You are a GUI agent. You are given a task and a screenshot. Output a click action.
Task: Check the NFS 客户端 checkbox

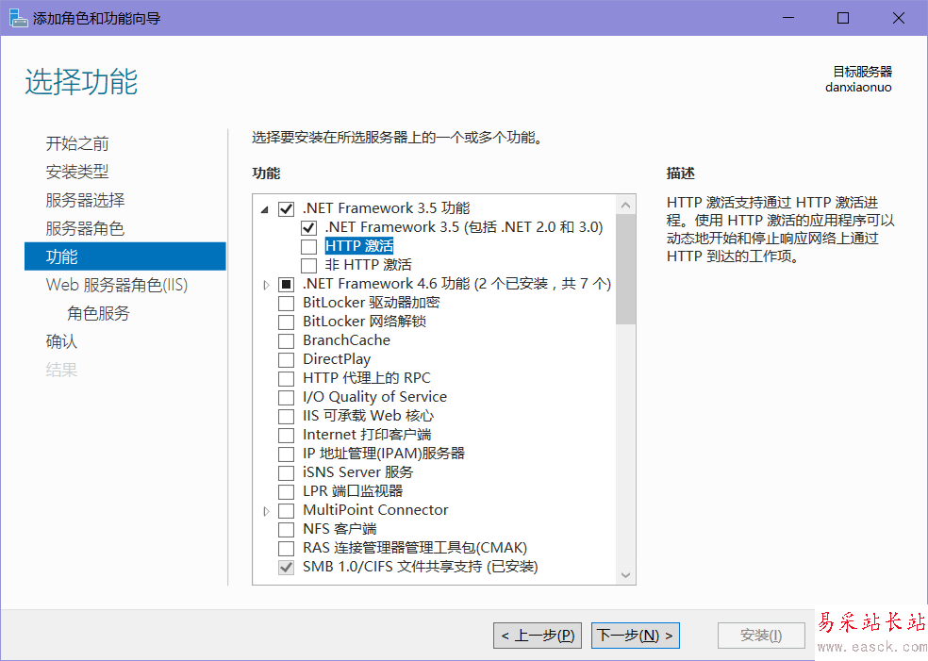(x=286, y=530)
